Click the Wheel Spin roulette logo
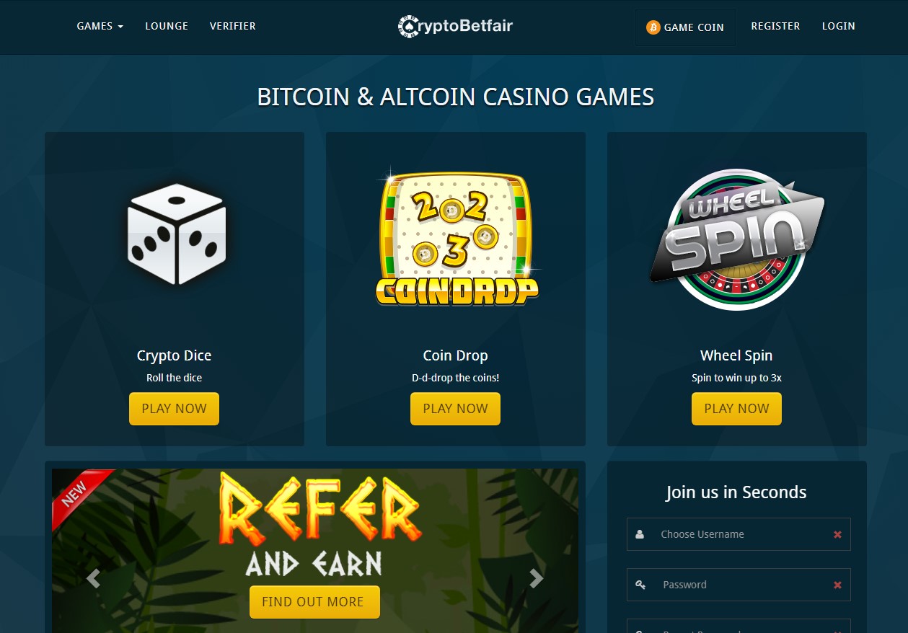This screenshot has width=908, height=633. click(736, 239)
